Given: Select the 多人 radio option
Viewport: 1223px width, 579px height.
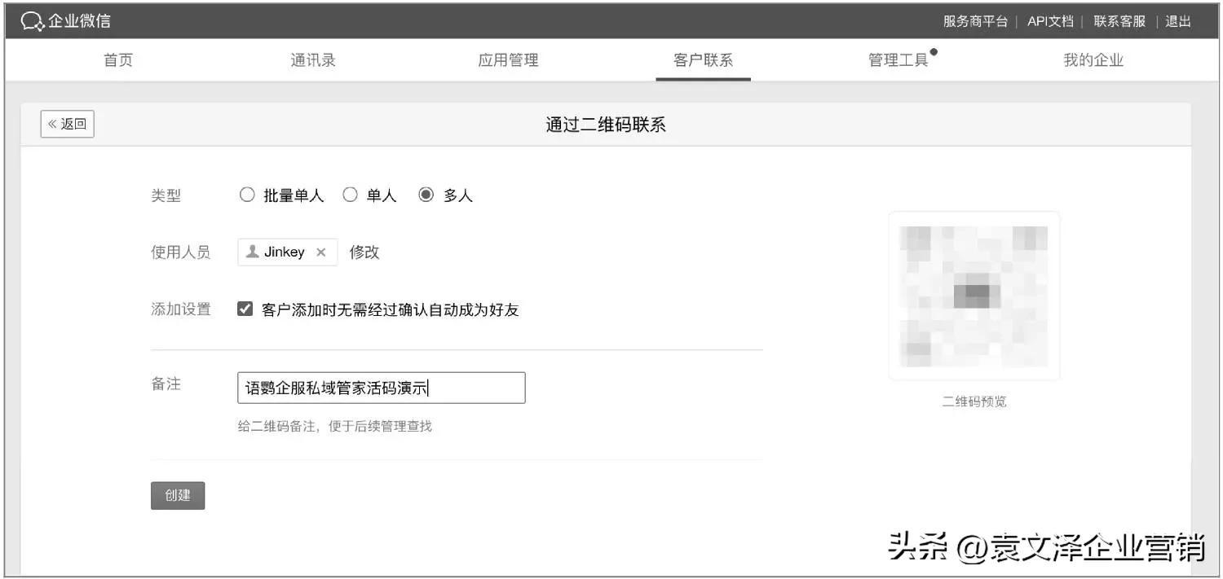Looking at the screenshot, I should pyautogui.click(x=426, y=195).
